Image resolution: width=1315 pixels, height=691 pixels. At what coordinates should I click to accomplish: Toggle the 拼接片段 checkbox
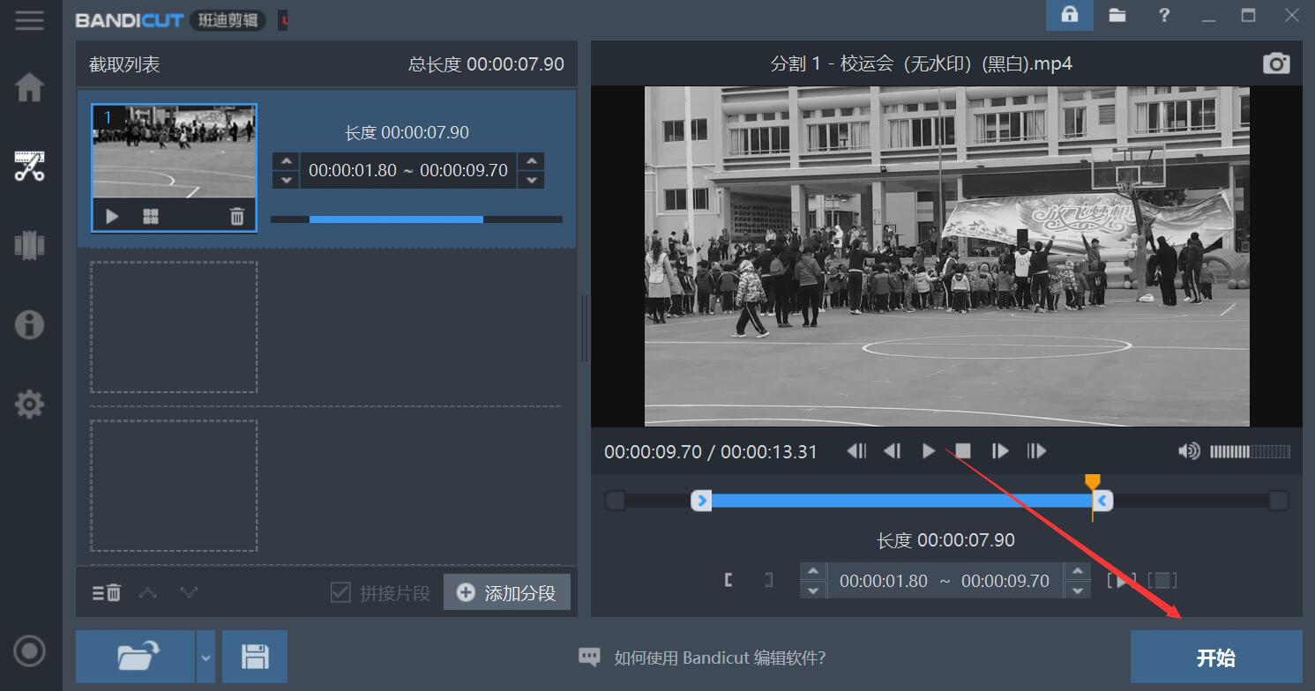(x=340, y=592)
